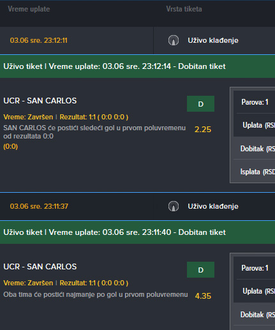The height and width of the screenshot is (330, 275).
Task: Click green banner with time 23:12:14
Action: [137, 66]
